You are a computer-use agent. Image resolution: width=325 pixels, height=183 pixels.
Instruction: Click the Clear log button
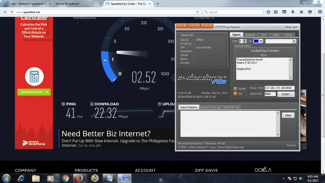point(288,115)
